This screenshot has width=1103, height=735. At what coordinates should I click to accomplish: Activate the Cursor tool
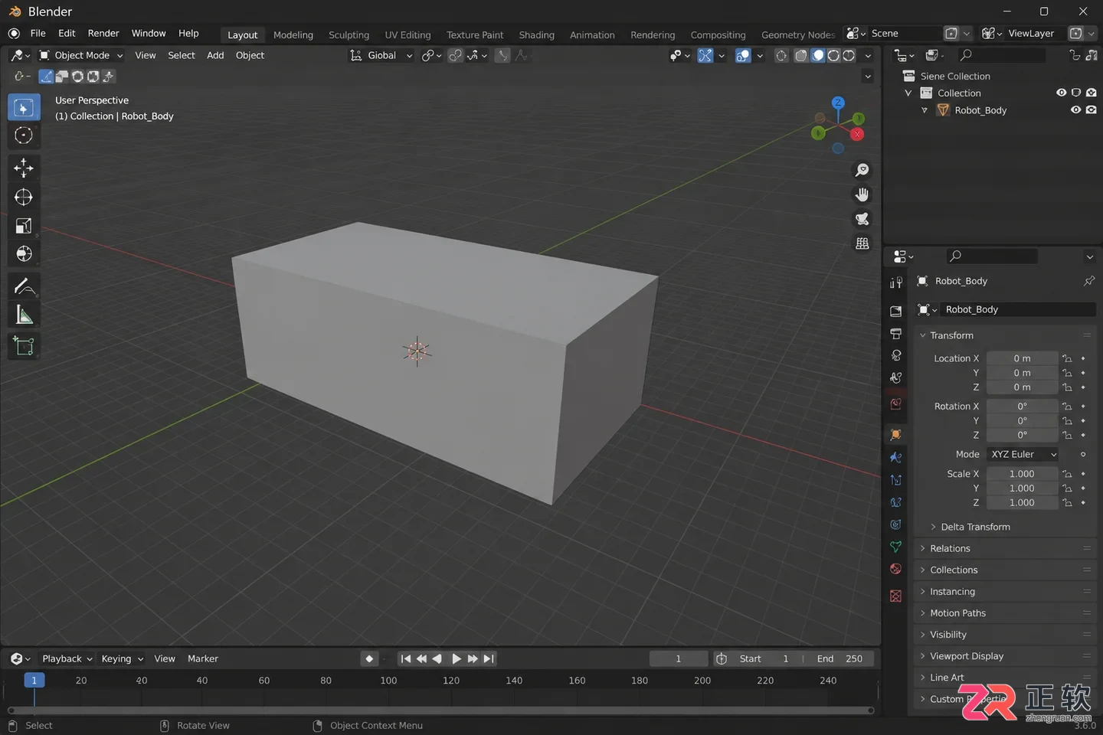[x=24, y=136]
